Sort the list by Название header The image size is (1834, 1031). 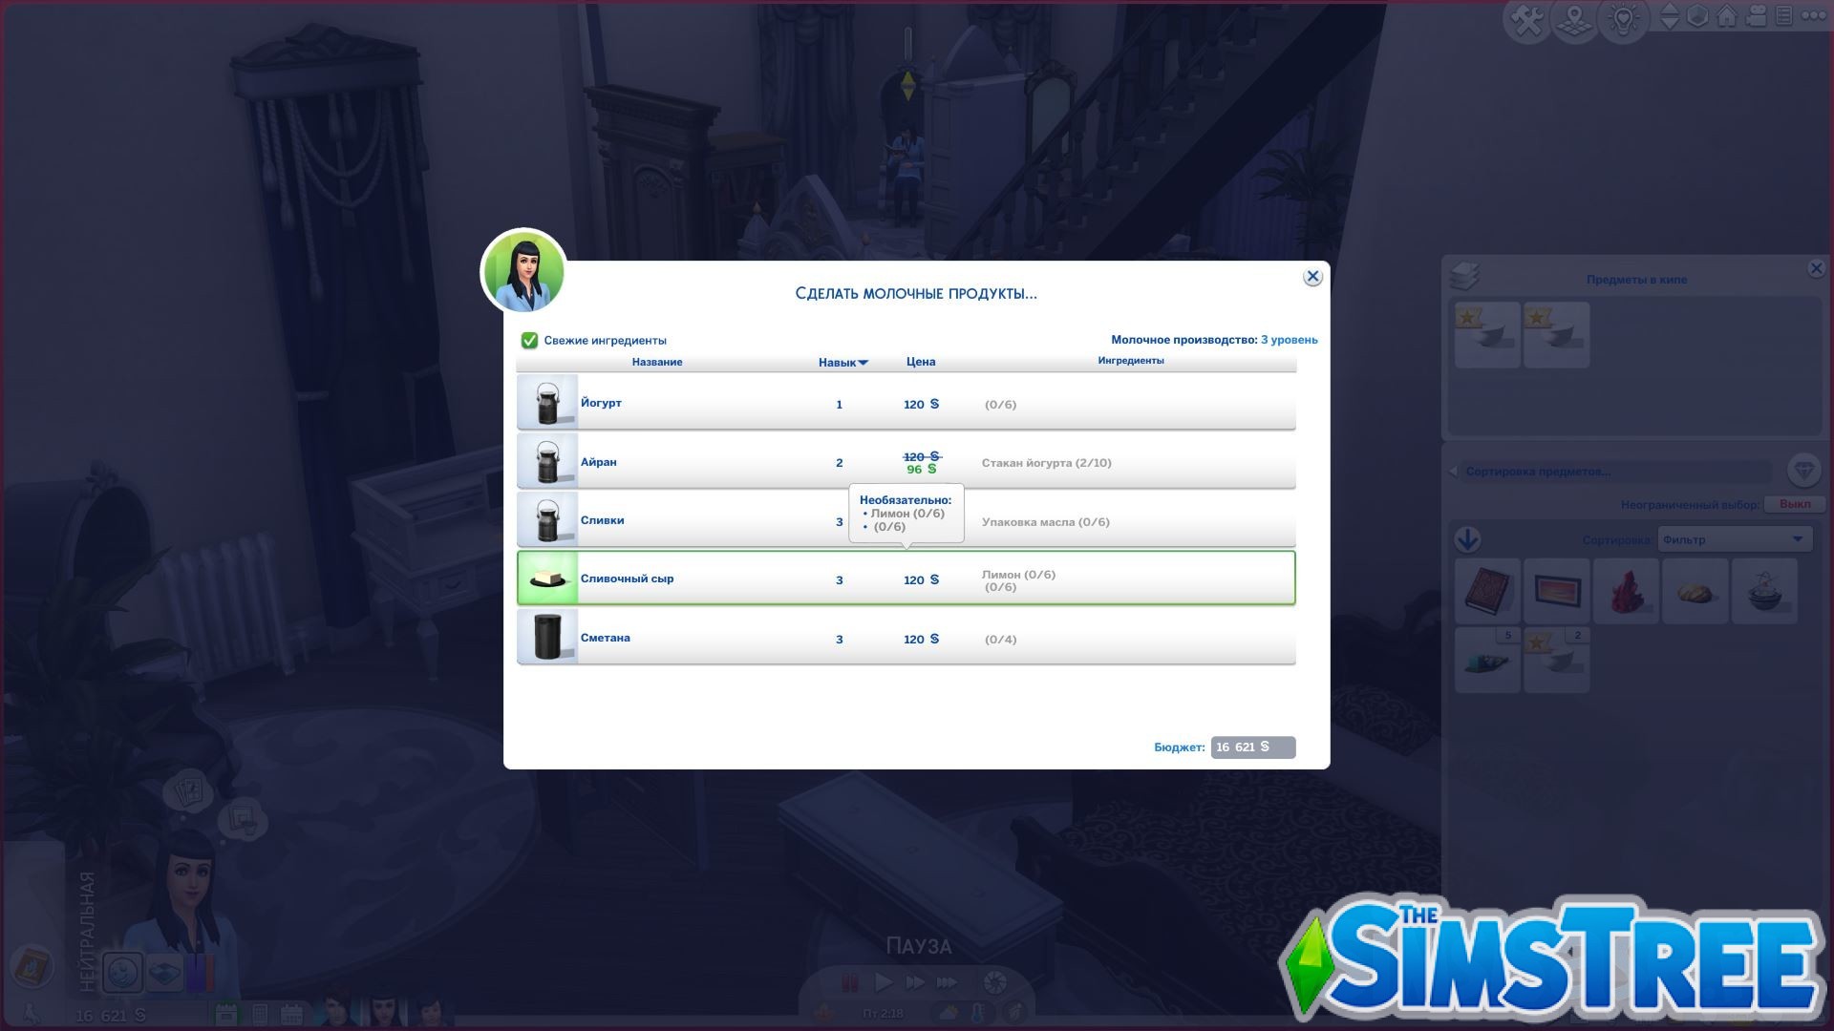(x=657, y=362)
